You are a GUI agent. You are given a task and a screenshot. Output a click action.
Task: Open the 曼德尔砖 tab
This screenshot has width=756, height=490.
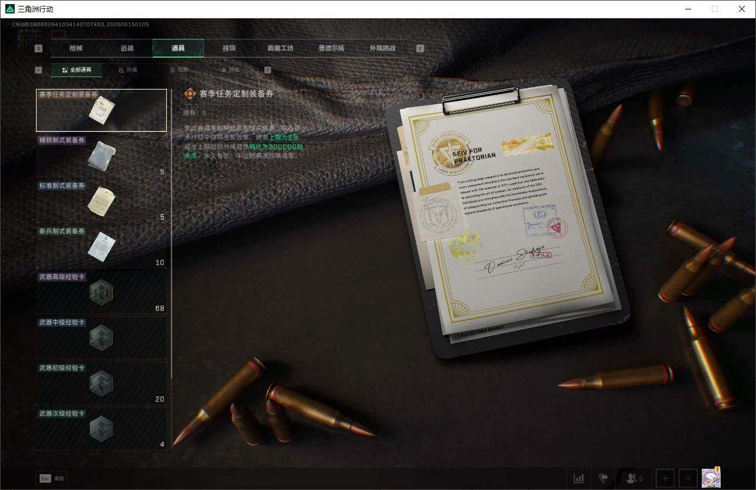(x=331, y=48)
